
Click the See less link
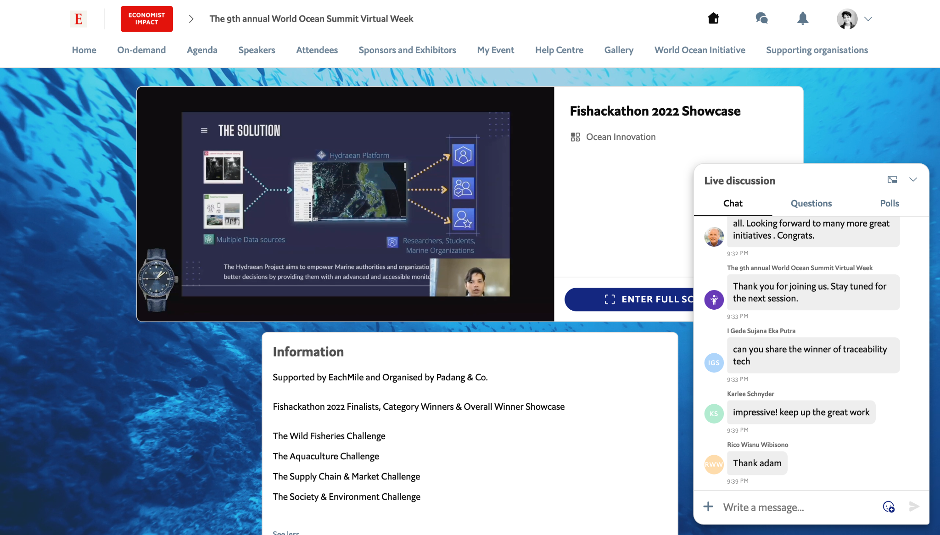(x=285, y=532)
